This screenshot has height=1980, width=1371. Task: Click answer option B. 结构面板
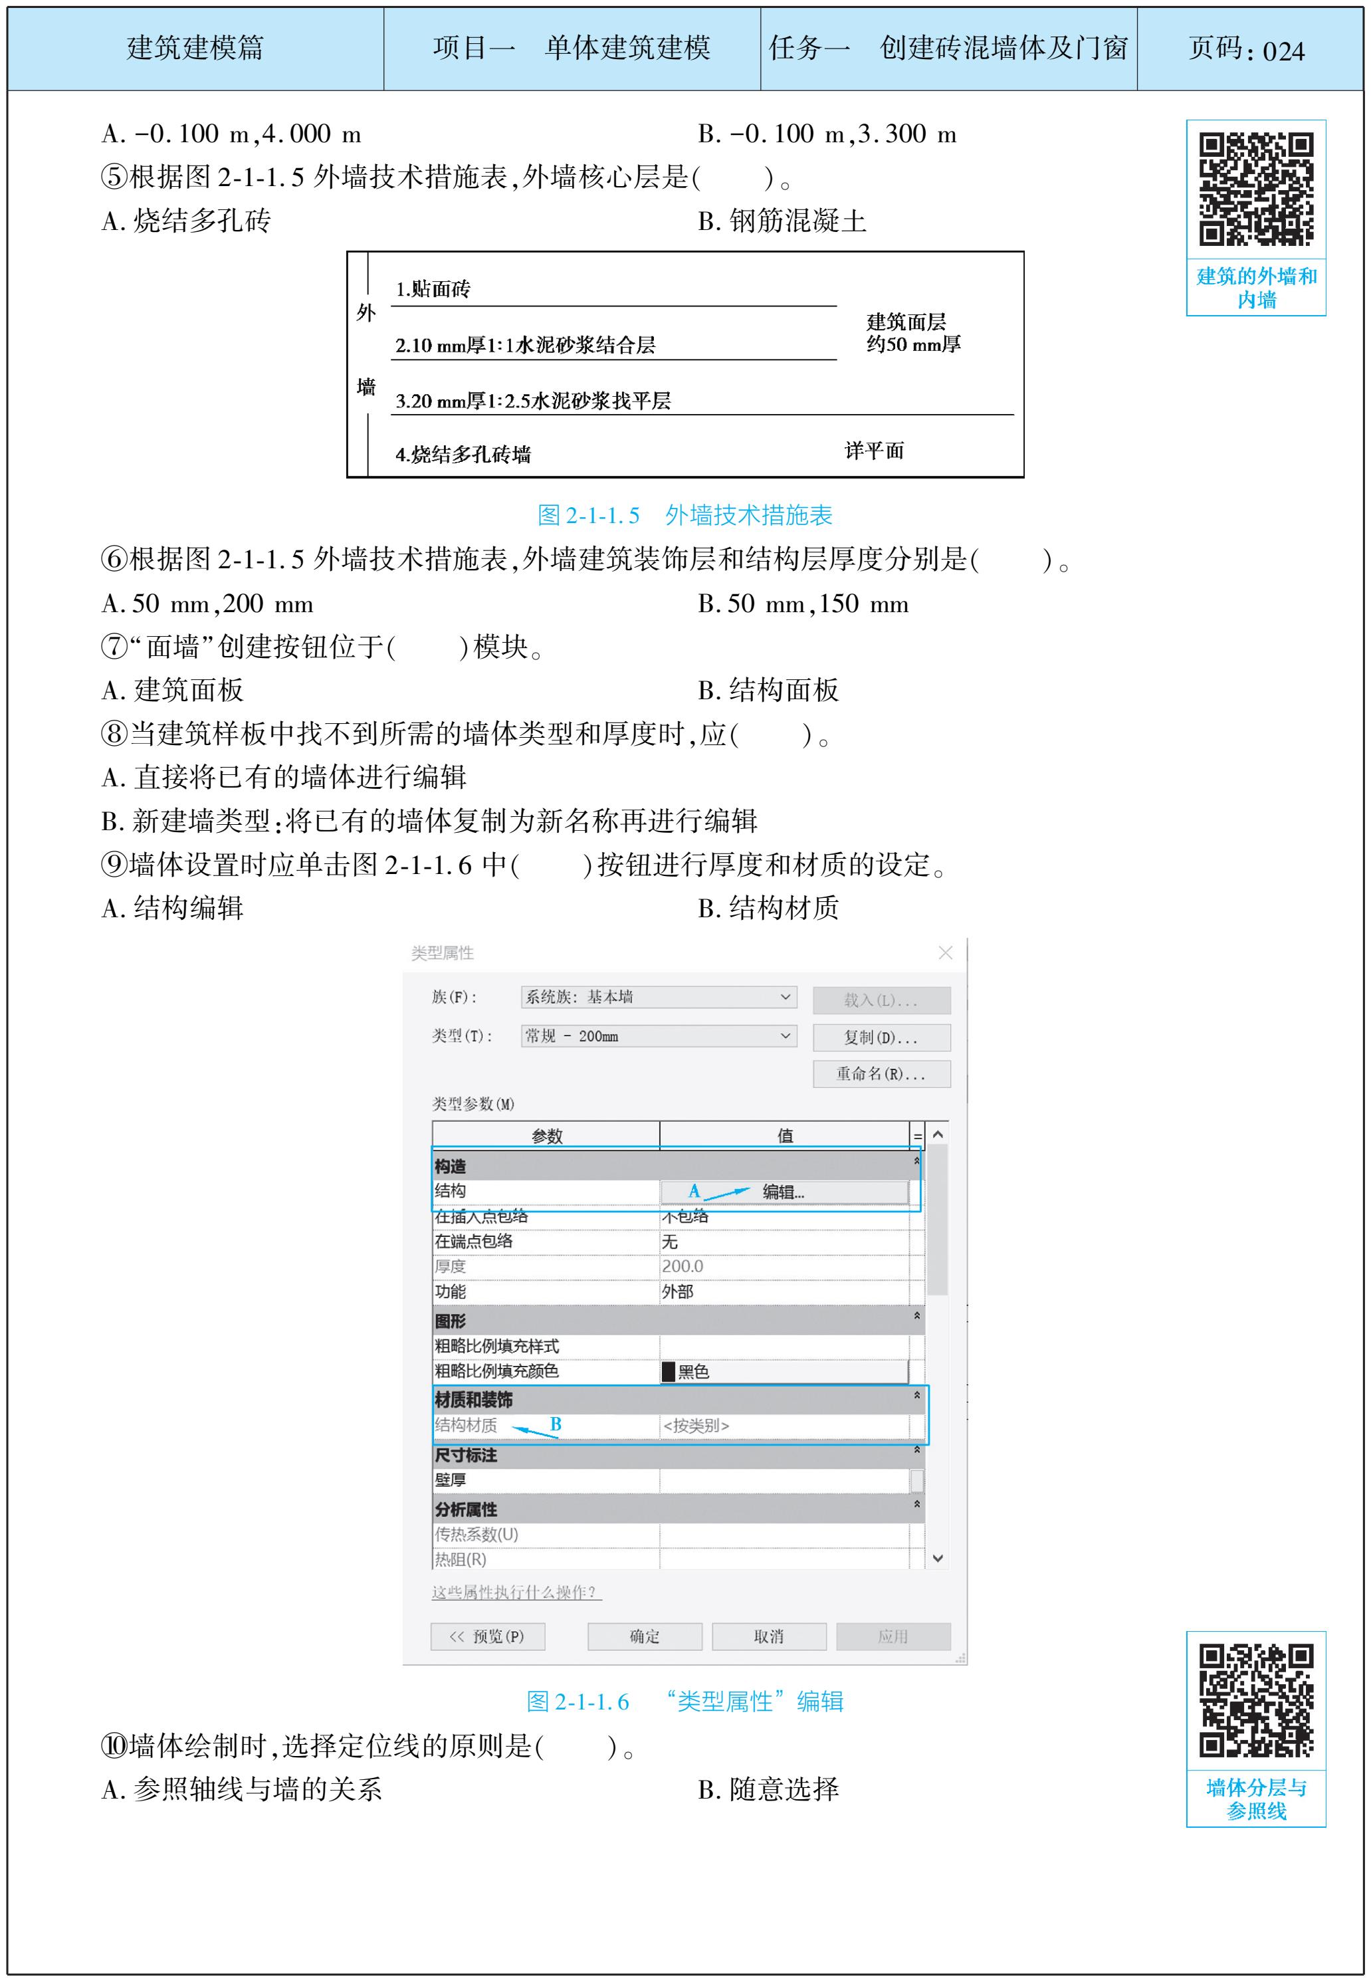click(x=768, y=691)
